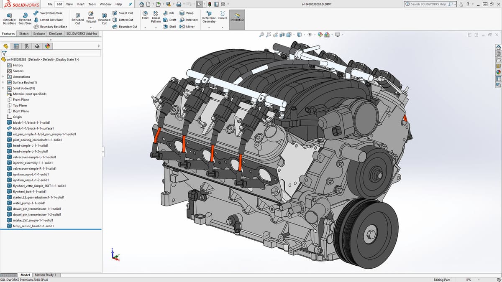Expand the Solid Bodies(18) folder
Screen dimensions: 502x282
3,88
